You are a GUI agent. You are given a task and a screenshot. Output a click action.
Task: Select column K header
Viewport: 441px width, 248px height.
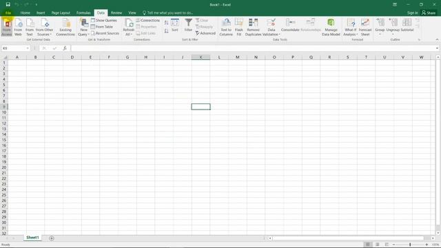coord(201,57)
